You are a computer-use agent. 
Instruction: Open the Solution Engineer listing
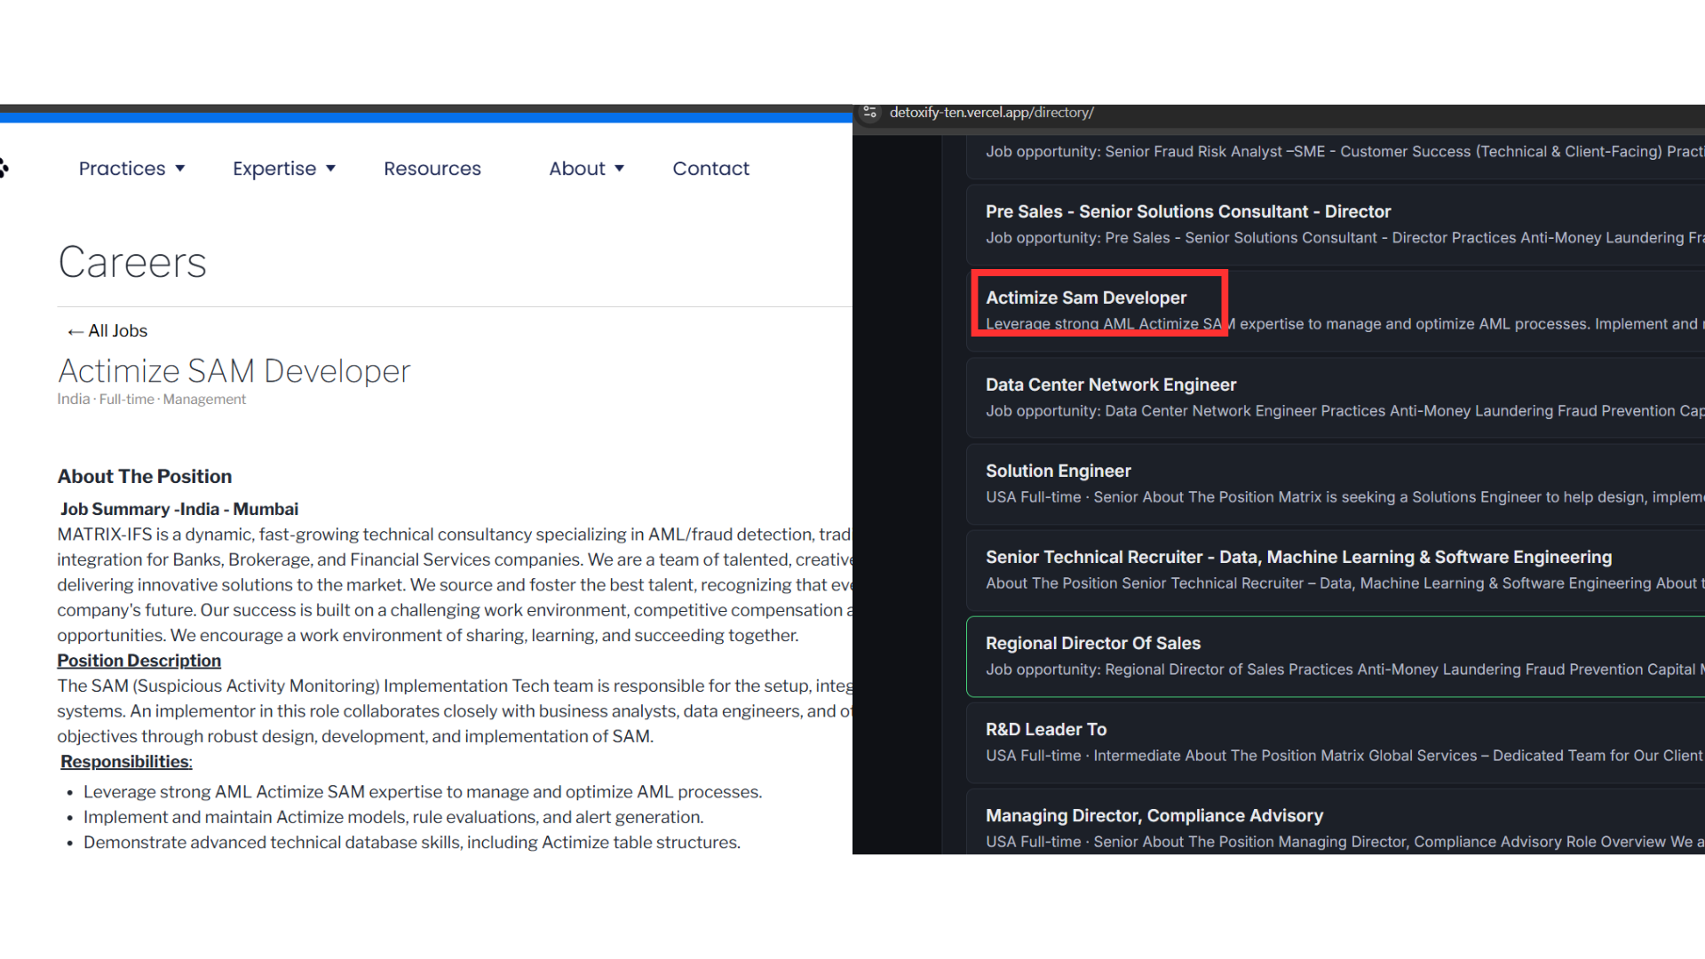[1336, 484]
